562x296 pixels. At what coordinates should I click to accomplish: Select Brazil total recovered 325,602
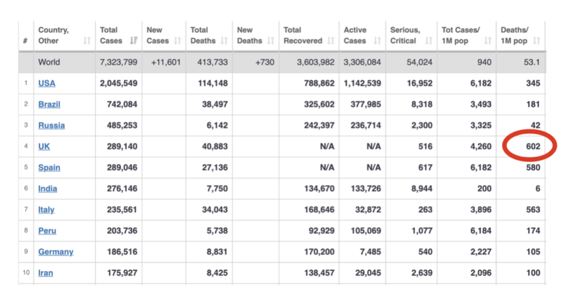point(319,105)
